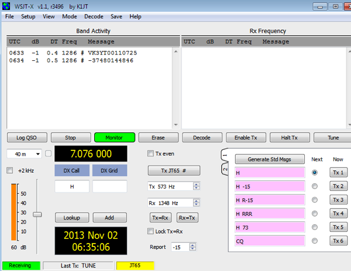Enable the Lock Tx=Rx checkbox
The height and width of the screenshot is (271, 351).
click(151, 231)
